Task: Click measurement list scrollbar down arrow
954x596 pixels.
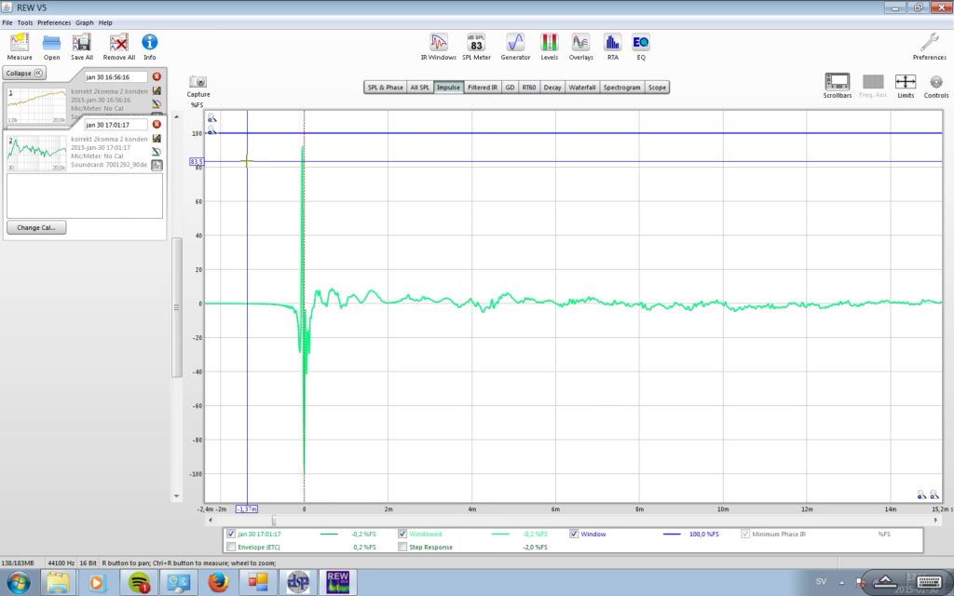Action: (176, 496)
